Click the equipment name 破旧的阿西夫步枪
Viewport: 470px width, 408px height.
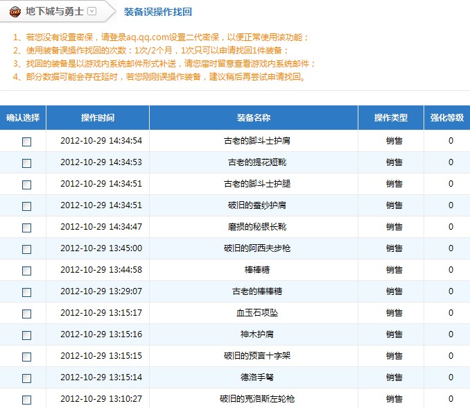257,248
